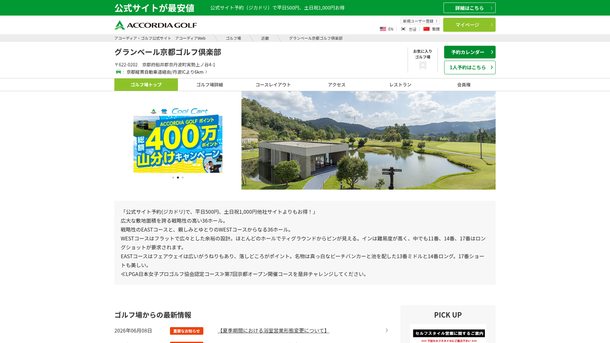Select Traditional Chinese flag icon
This screenshot has height=343, width=610.
pyautogui.click(x=426, y=29)
